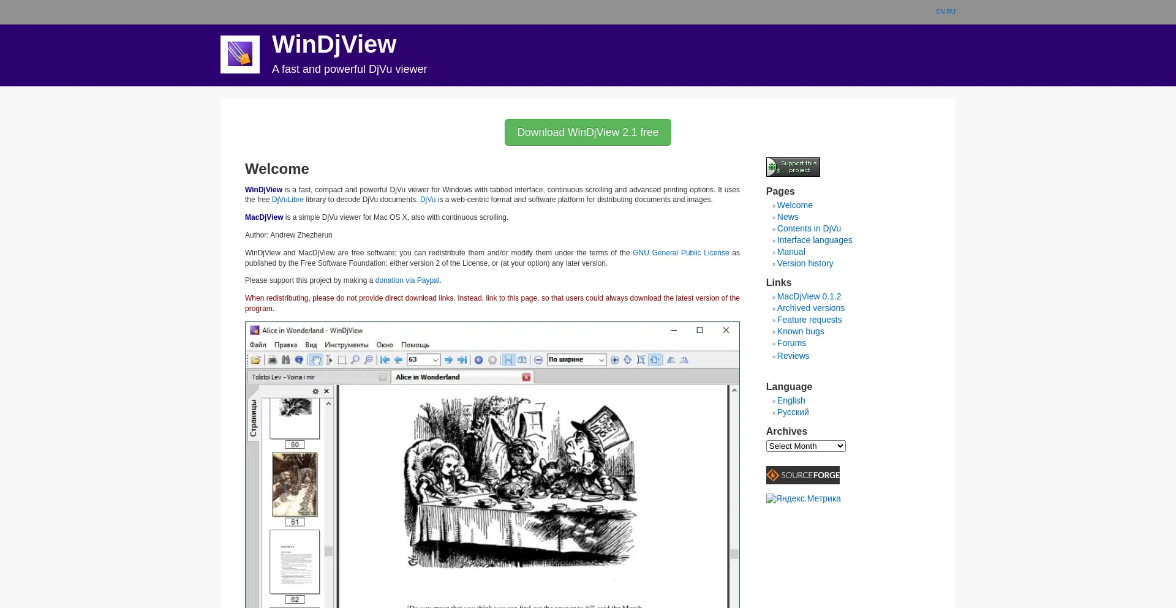Select page 62 thumbnail

[x=295, y=562]
